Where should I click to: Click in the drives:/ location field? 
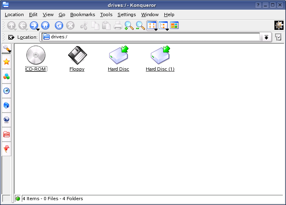[151, 37]
